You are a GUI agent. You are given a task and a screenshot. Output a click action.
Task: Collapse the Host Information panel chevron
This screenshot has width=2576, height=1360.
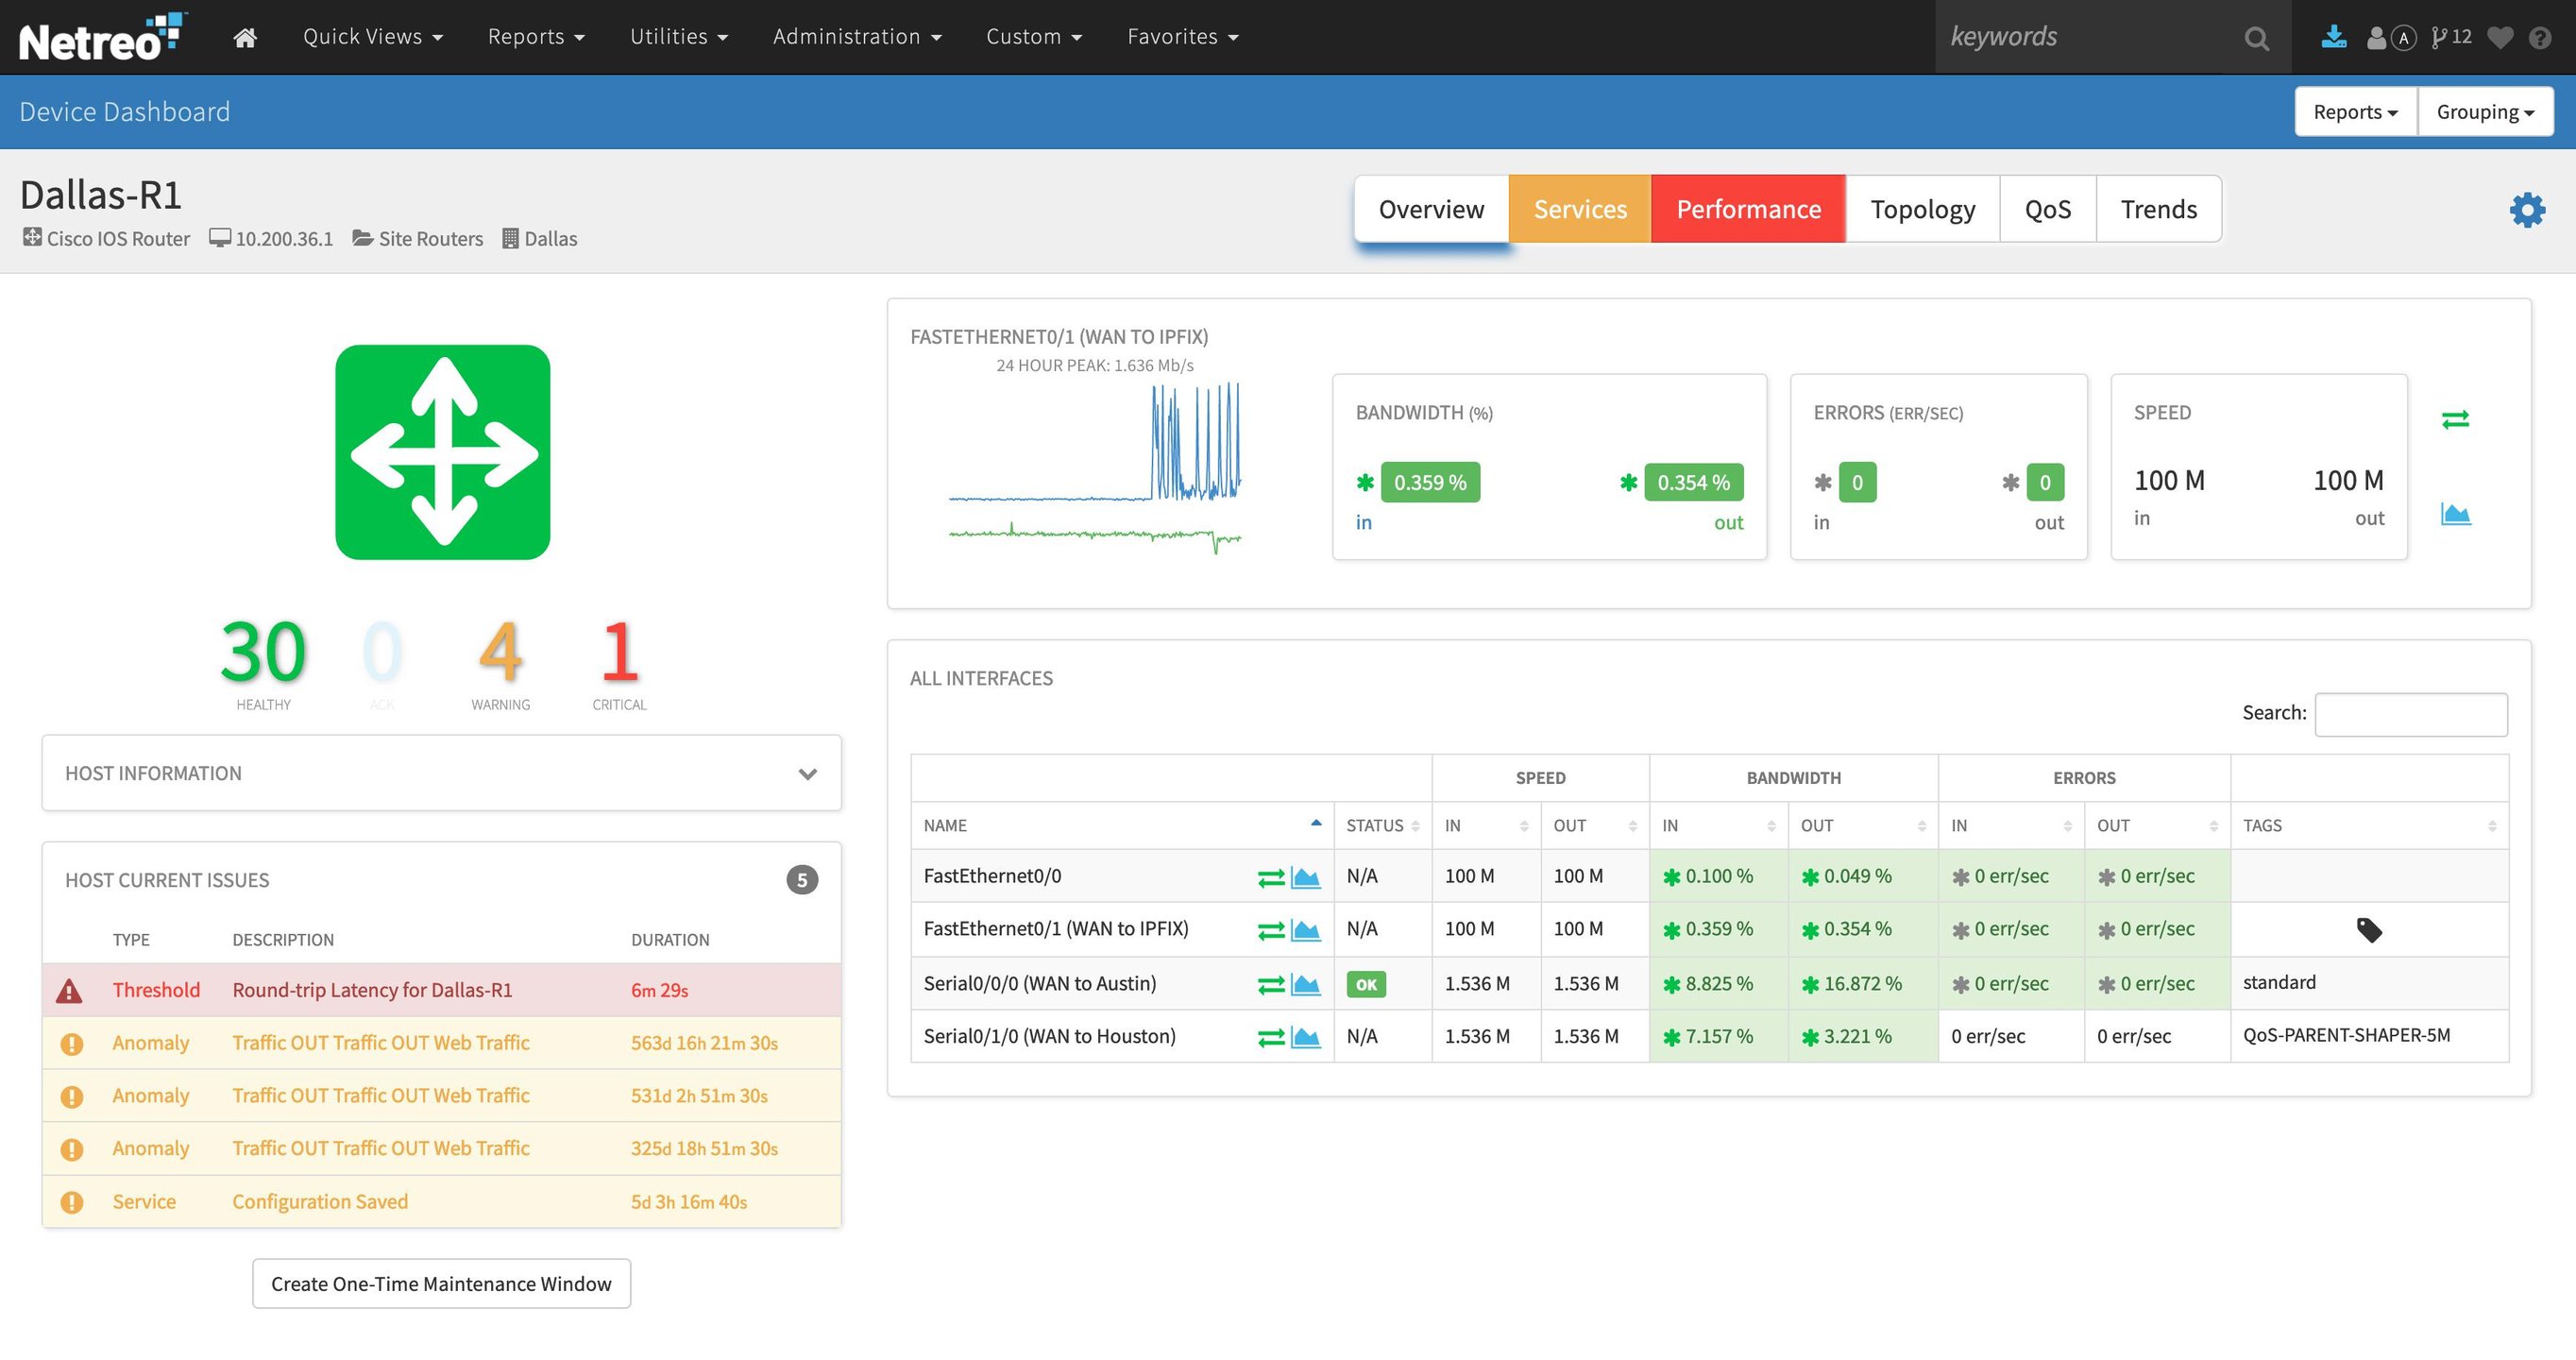pos(807,773)
